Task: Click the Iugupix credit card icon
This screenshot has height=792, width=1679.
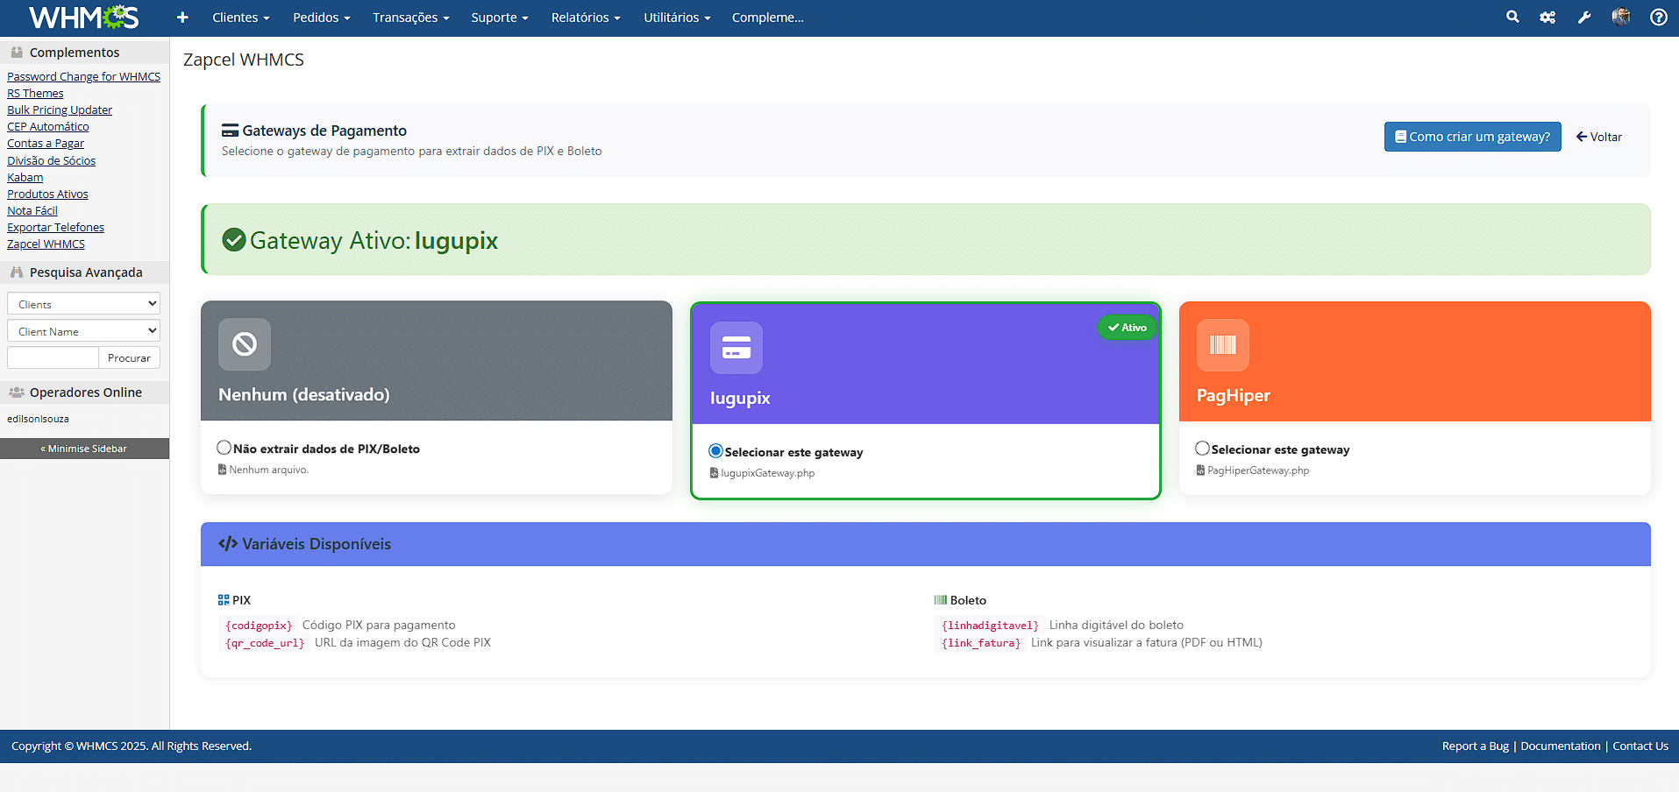Action: pos(736,348)
